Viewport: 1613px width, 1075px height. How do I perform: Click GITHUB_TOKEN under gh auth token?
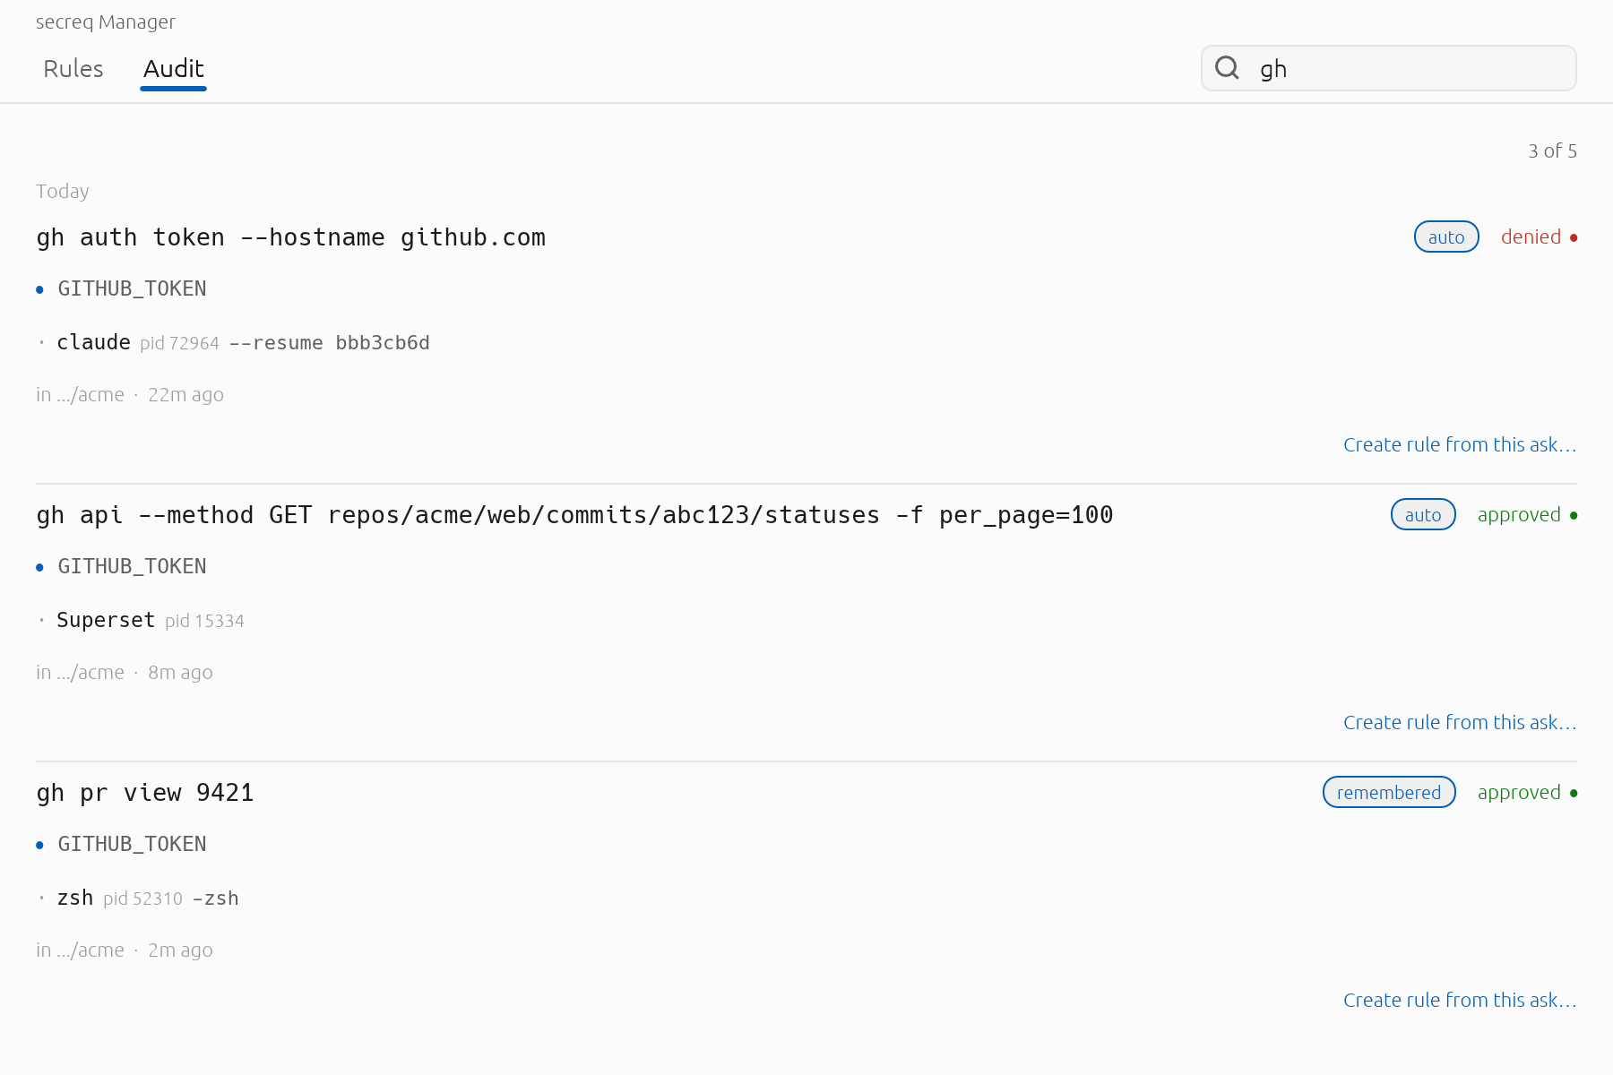(x=132, y=288)
